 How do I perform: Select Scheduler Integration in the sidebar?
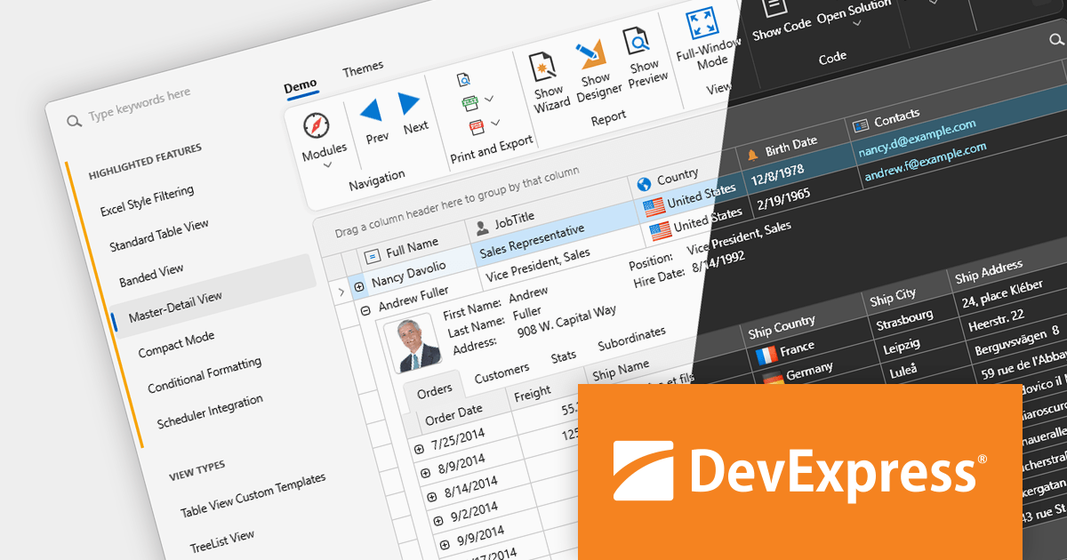[210, 412]
